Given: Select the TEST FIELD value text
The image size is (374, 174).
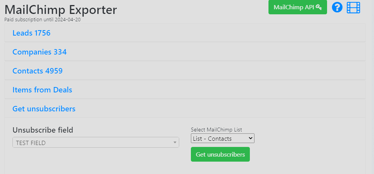Looking at the screenshot, I should (31, 143).
